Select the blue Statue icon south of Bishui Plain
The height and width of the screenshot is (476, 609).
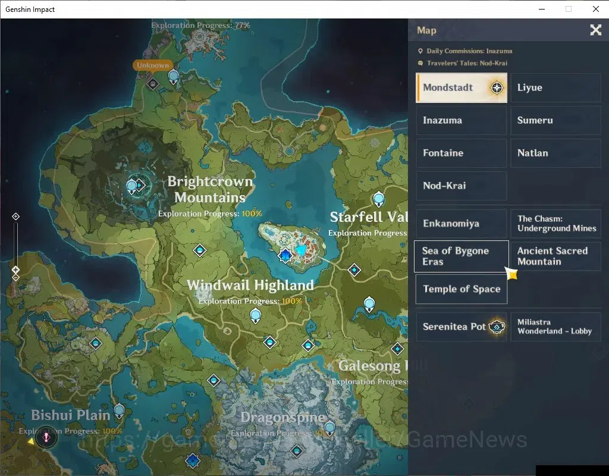(x=193, y=461)
